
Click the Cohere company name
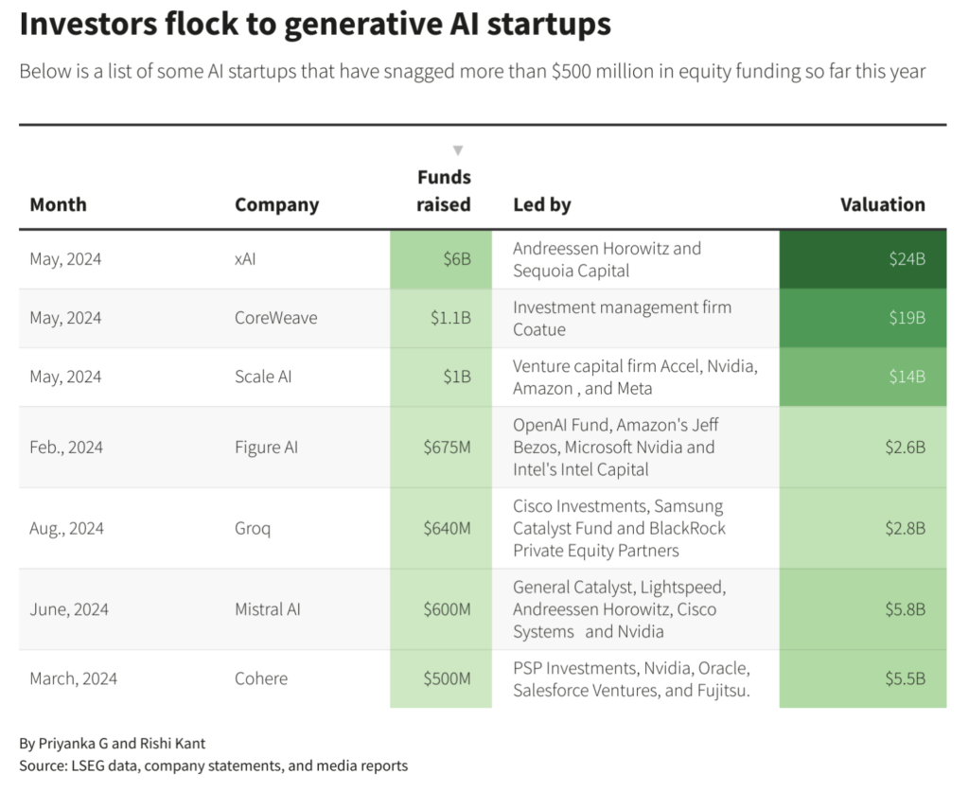point(261,678)
